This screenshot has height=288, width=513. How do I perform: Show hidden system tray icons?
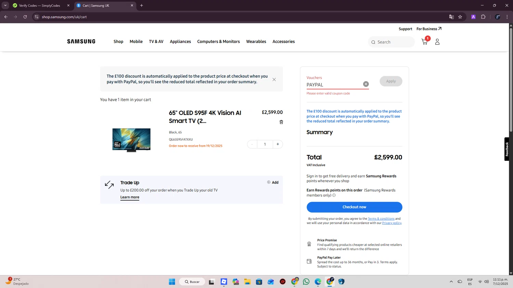click(451, 282)
